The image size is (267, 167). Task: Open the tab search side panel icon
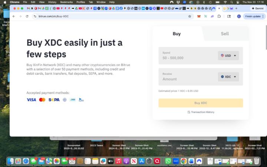[229, 16]
